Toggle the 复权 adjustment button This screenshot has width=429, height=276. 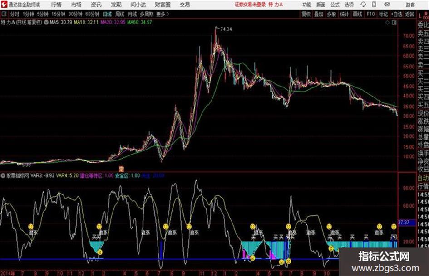tap(306, 14)
